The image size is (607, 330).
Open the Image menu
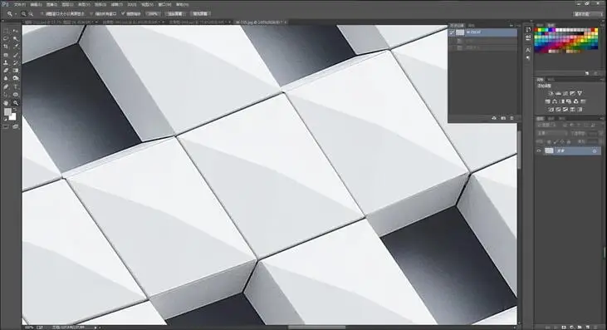(x=51, y=5)
